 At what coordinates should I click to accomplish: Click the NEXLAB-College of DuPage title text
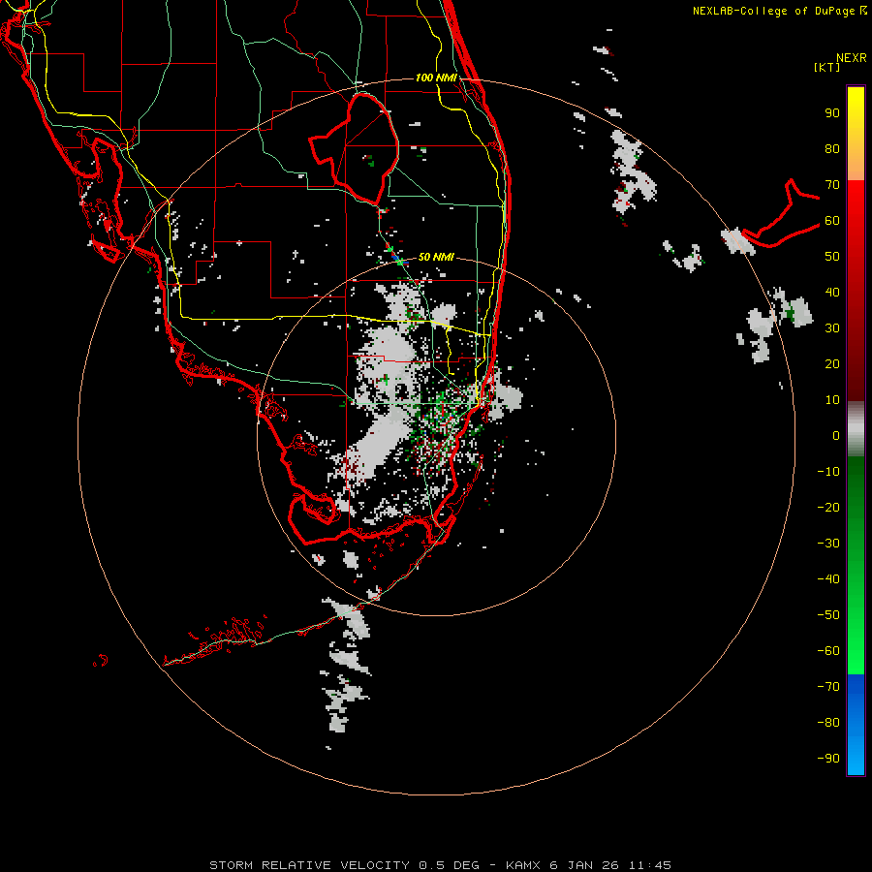pyautogui.click(x=779, y=11)
